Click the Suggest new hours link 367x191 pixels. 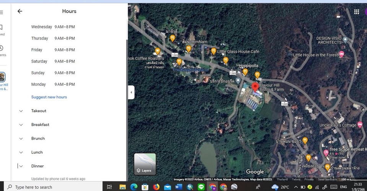pos(49,97)
